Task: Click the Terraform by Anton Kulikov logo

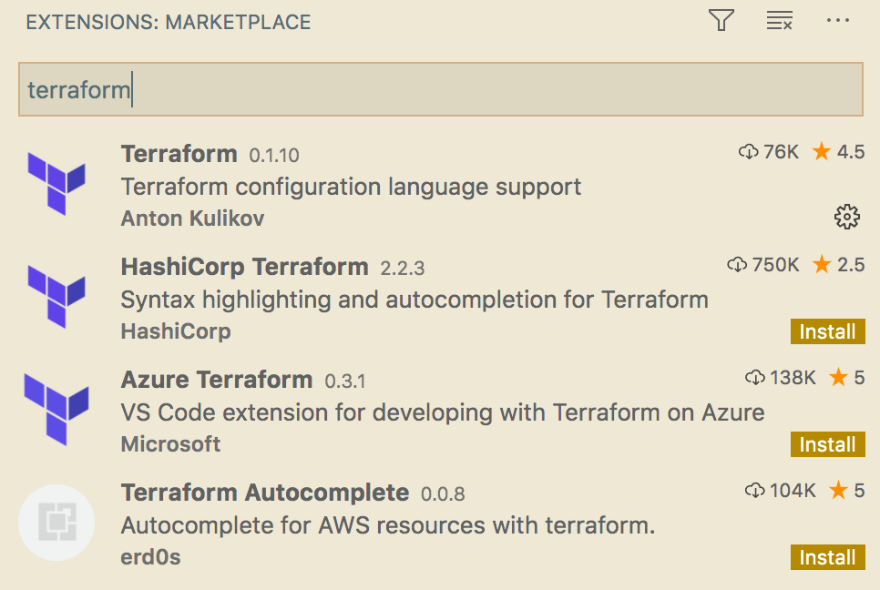Action: pos(56,182)
